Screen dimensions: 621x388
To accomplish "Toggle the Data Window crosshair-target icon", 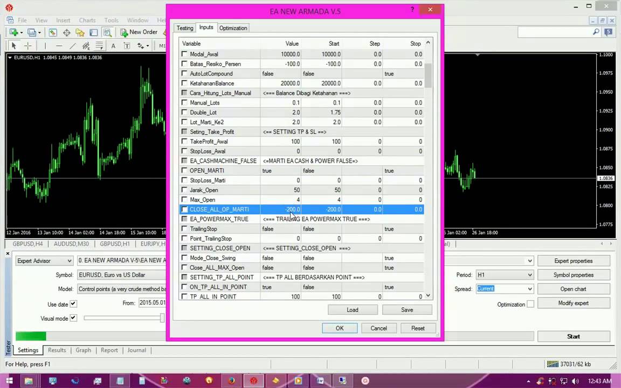I will coord(66,32).
